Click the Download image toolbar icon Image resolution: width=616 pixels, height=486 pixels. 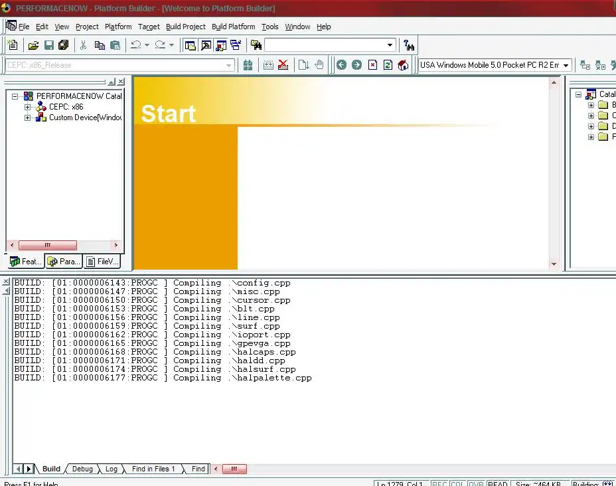point(303,65)
